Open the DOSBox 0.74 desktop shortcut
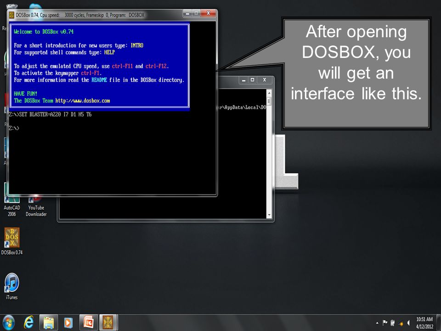 click(12, 241)
